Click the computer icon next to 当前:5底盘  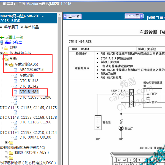(x=2, y=42)
